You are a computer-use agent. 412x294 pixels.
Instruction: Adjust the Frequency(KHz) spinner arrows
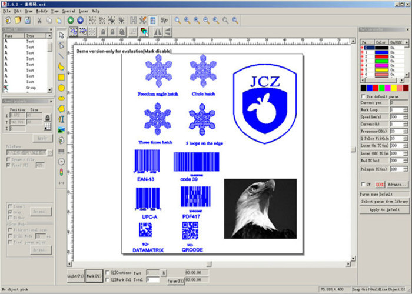(406, 131)
